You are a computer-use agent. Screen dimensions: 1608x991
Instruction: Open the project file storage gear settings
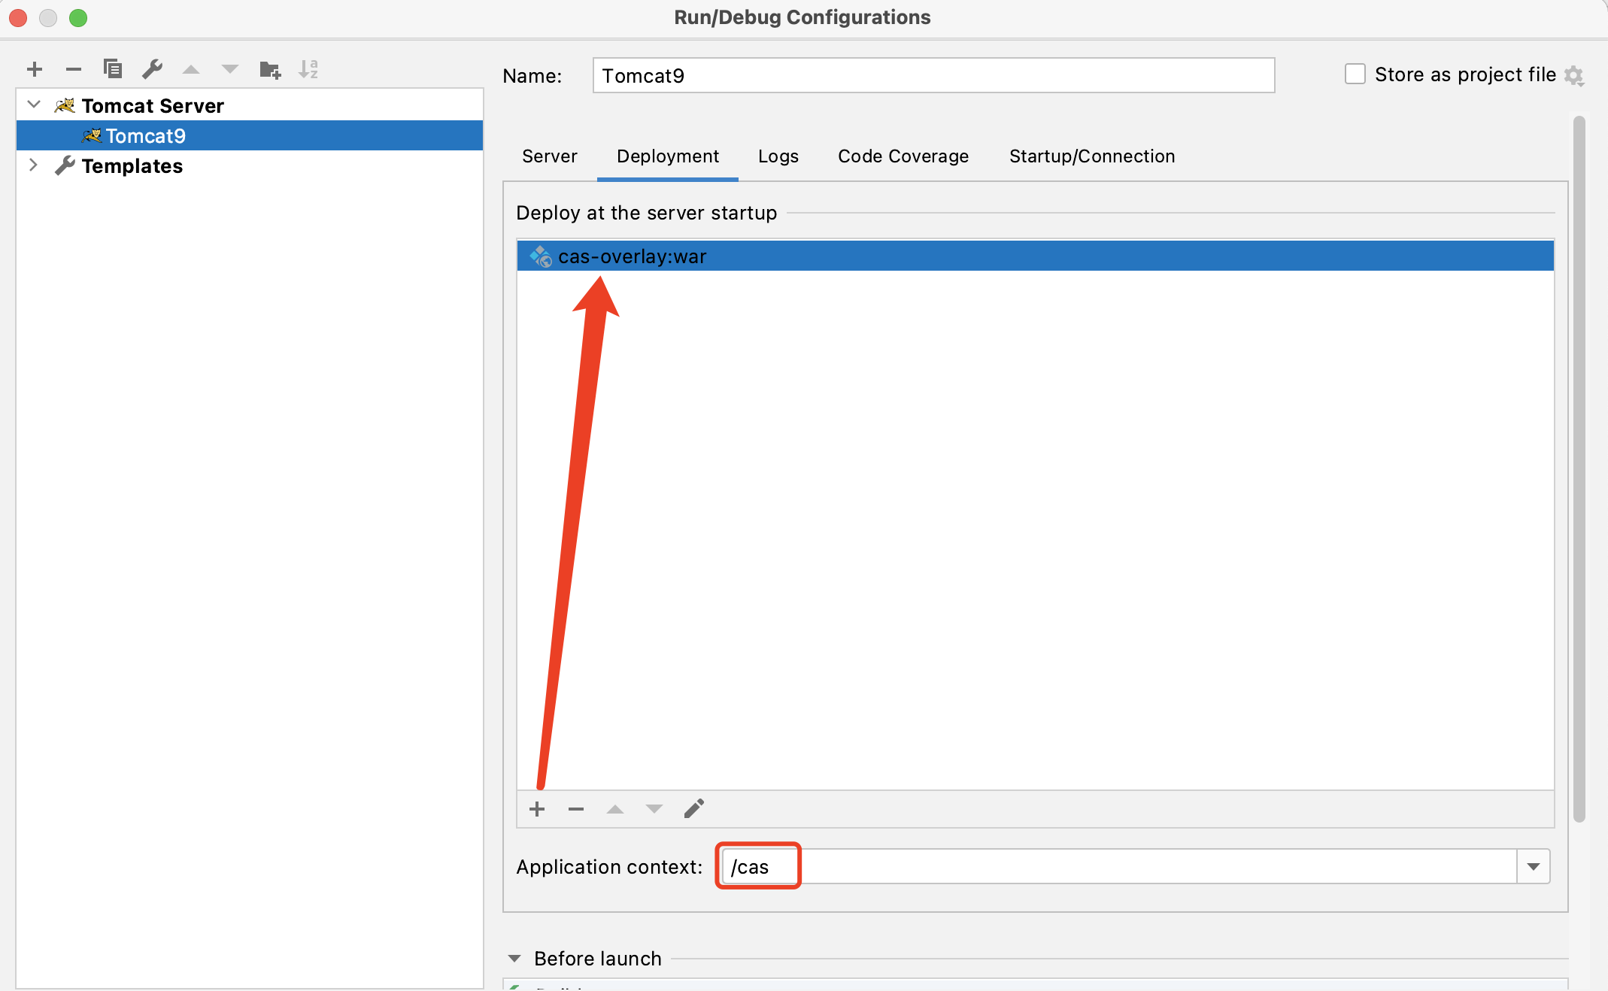pyautogui.click(x=1574, y=76)
